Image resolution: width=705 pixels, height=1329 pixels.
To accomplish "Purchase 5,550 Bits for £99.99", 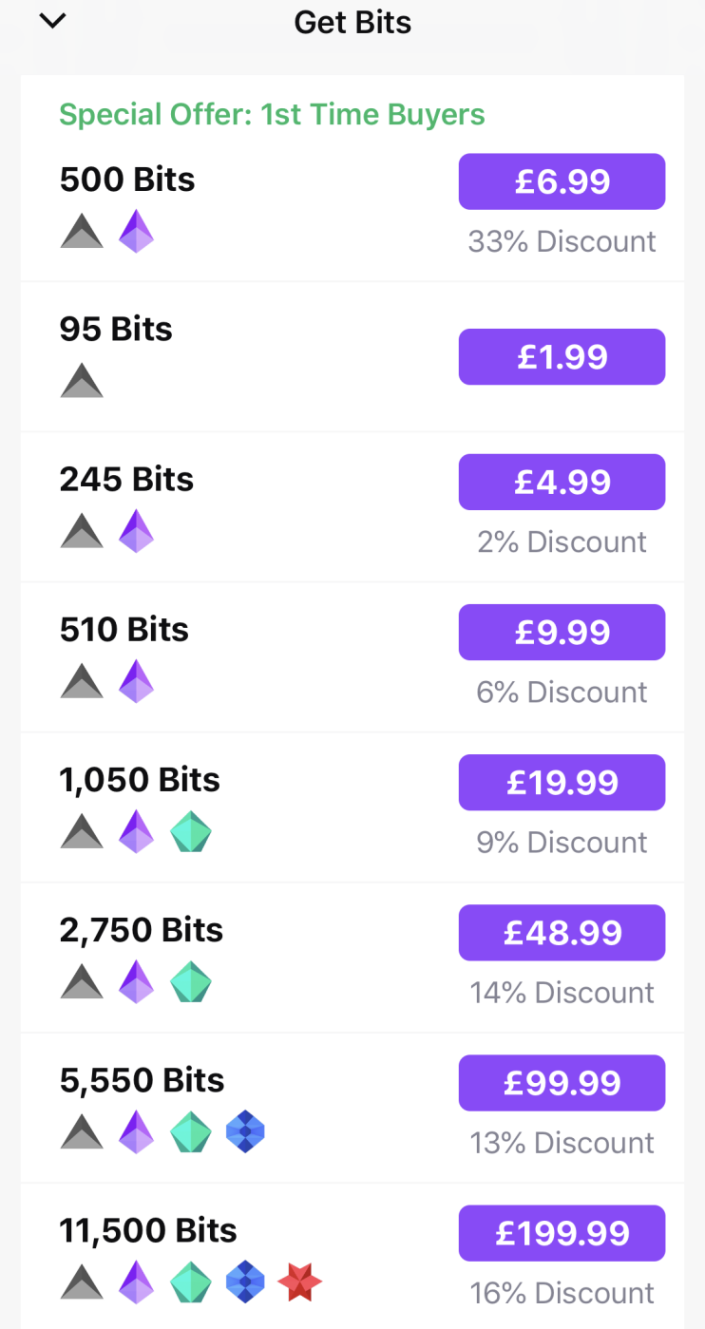I will (562, 1082).
